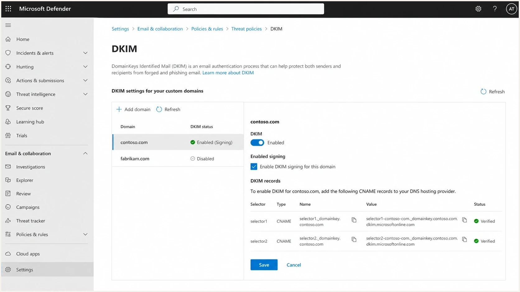Image resolution: width=520 pixels, height=292 pixels.
Task: Click the Save button
Action: (264, 265)
